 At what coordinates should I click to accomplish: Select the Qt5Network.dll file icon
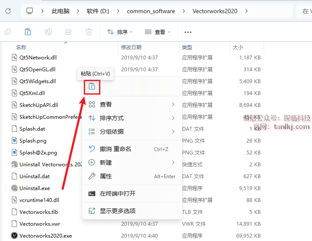[14, 57]
